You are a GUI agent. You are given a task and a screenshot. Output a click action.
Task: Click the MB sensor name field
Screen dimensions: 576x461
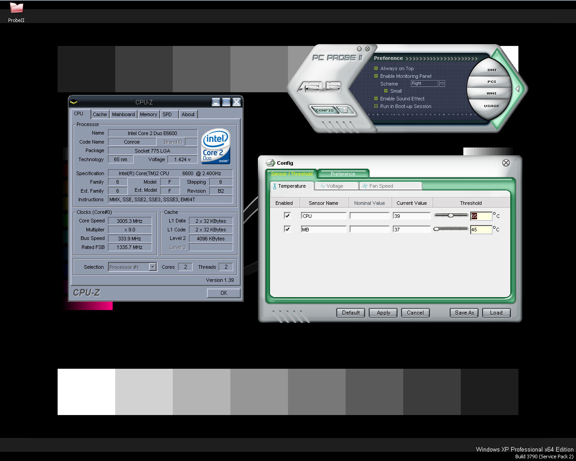tap(324, 230)
